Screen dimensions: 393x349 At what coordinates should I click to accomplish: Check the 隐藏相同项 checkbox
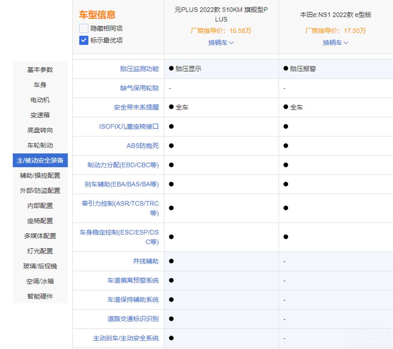point(84,28)
